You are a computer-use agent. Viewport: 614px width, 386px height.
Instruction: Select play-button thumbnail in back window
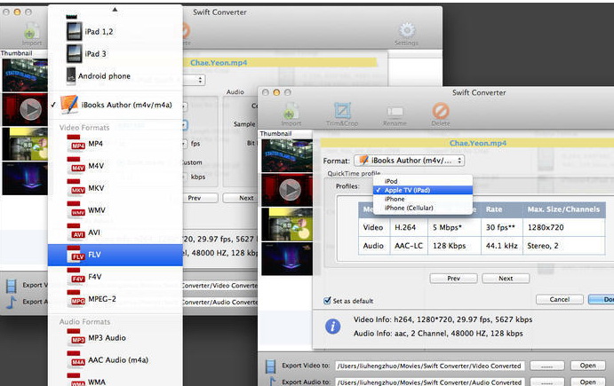click(25, 109)
